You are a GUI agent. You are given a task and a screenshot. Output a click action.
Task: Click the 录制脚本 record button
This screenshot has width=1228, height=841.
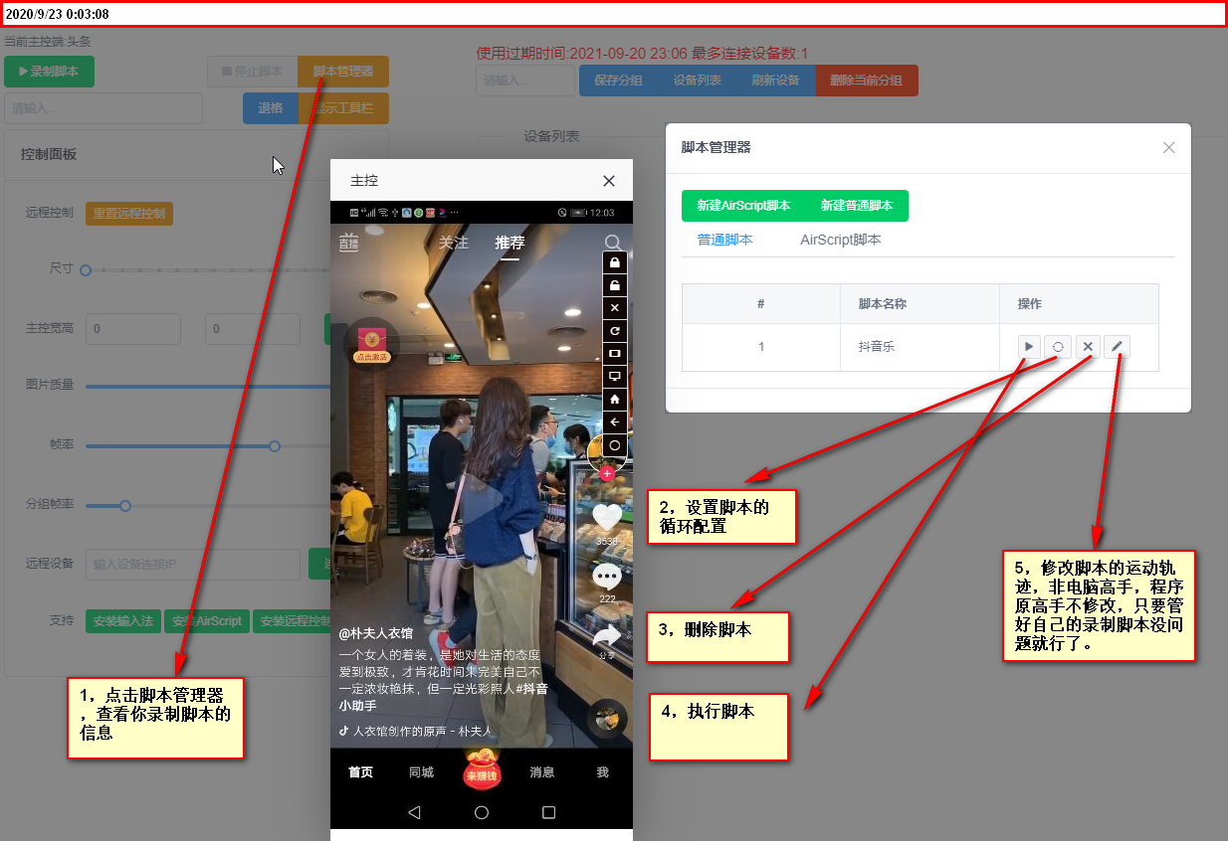pos(49,72)
